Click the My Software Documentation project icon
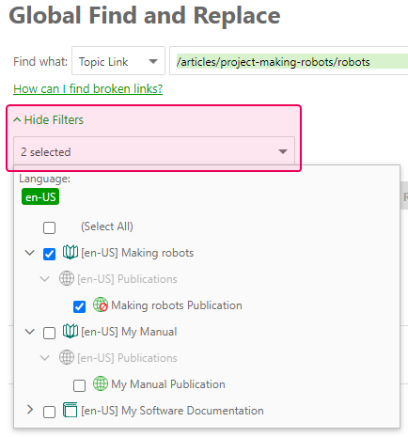 tap(71, 410)
